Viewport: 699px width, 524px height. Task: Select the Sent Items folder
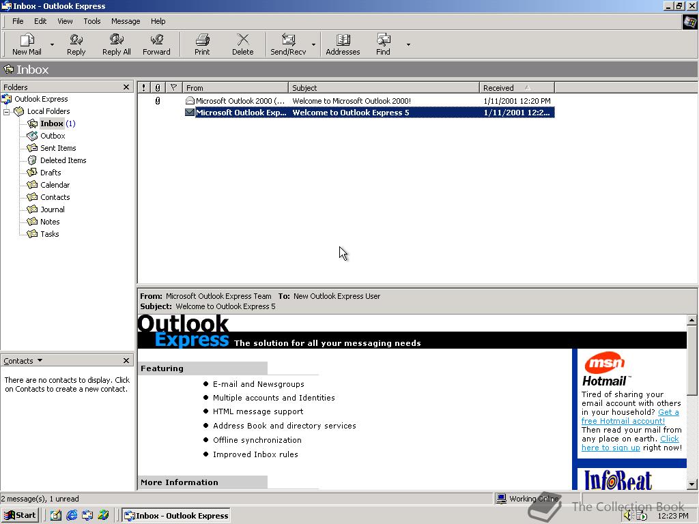pos(58,148)
